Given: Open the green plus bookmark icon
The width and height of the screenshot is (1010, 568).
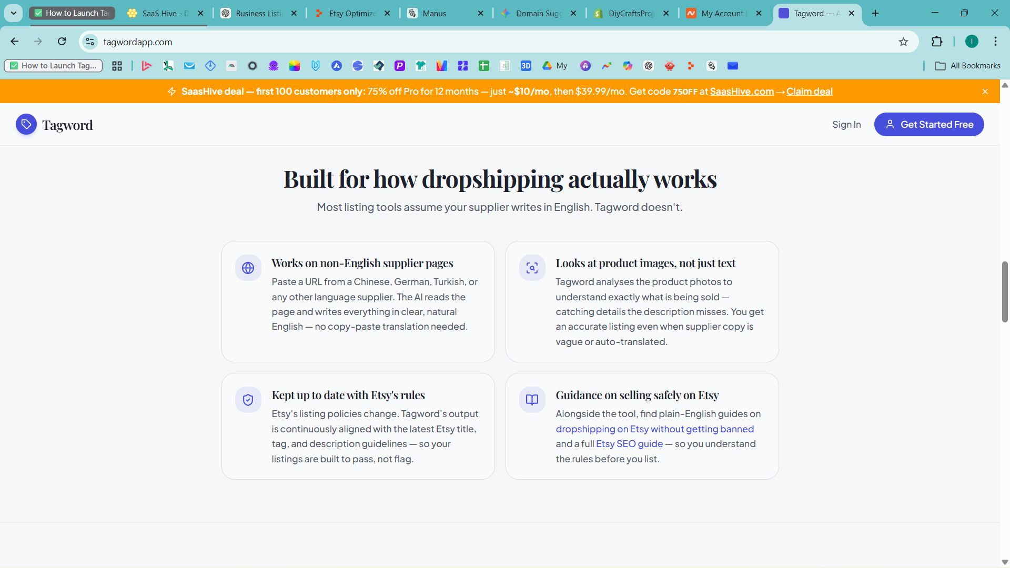Looking at the screenshot, I should point(484,66).
